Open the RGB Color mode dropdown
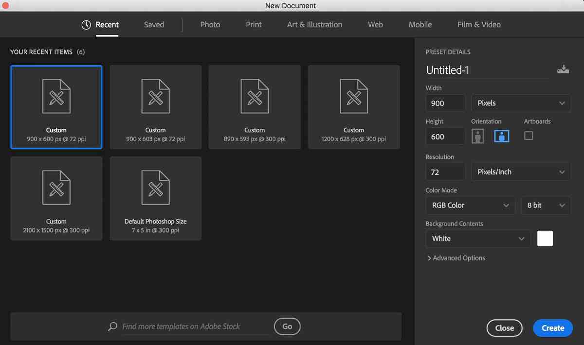Image resolution: width=584 pixels, height=345 pixels. pyautogui.click(x=470, y=205)
